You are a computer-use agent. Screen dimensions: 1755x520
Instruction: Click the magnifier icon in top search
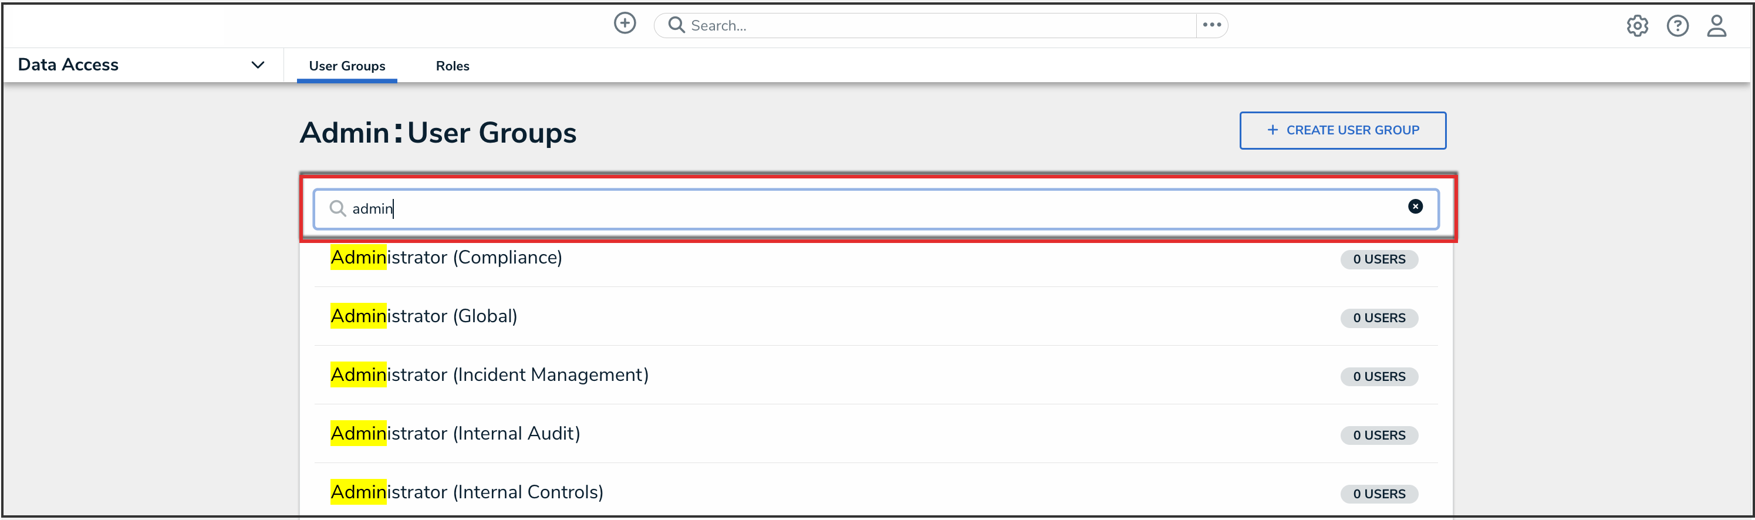coord(676,25)
